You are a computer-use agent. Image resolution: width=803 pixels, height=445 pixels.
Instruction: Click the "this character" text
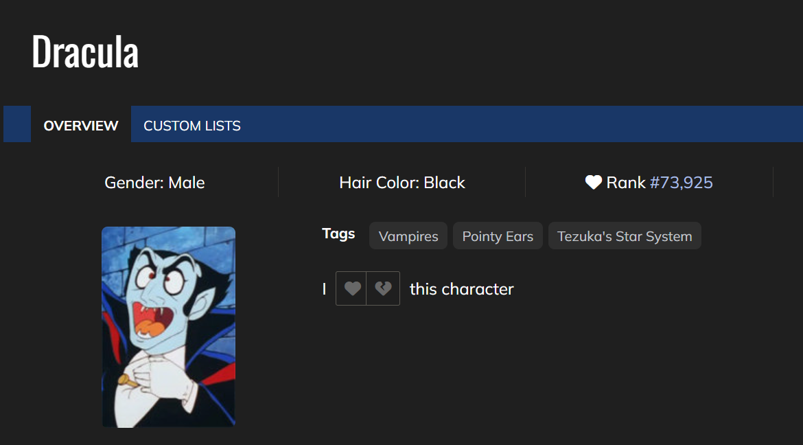click(x=462, y=289)
